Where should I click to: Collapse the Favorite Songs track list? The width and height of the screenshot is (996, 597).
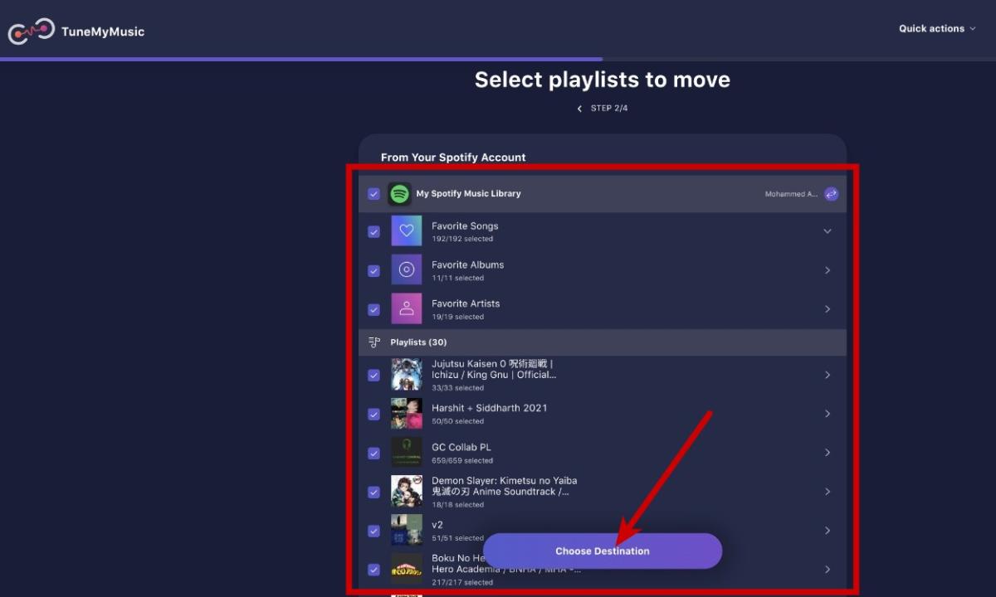(827, 231)
